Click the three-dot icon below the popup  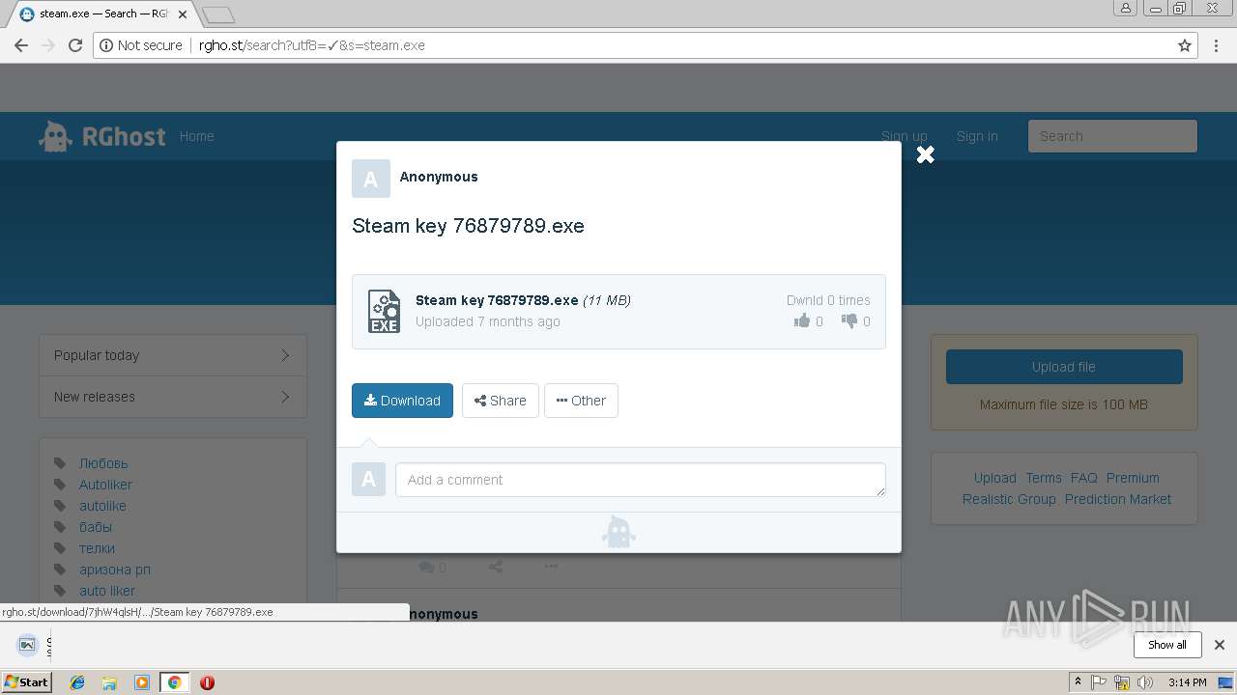tap(551, 567)
